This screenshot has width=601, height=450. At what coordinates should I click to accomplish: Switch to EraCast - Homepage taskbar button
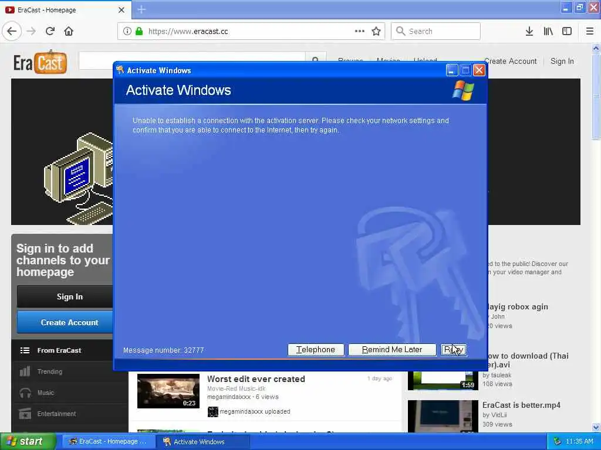tap(108, 442)
